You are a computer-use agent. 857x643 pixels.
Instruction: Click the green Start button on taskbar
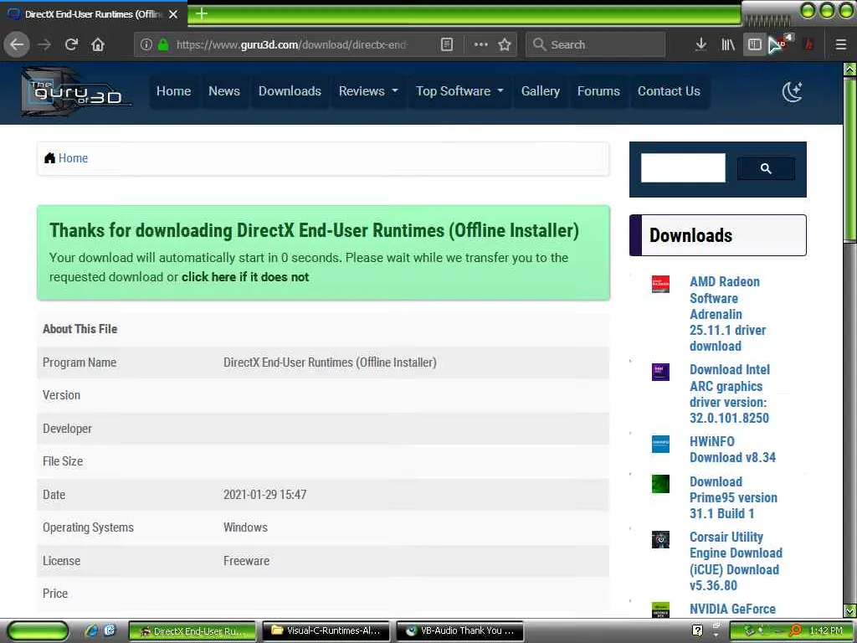(x=38, y=630)
